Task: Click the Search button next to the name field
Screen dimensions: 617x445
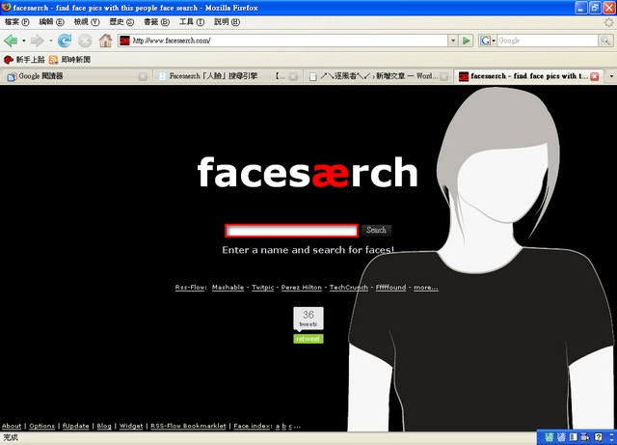Action: 376,230
